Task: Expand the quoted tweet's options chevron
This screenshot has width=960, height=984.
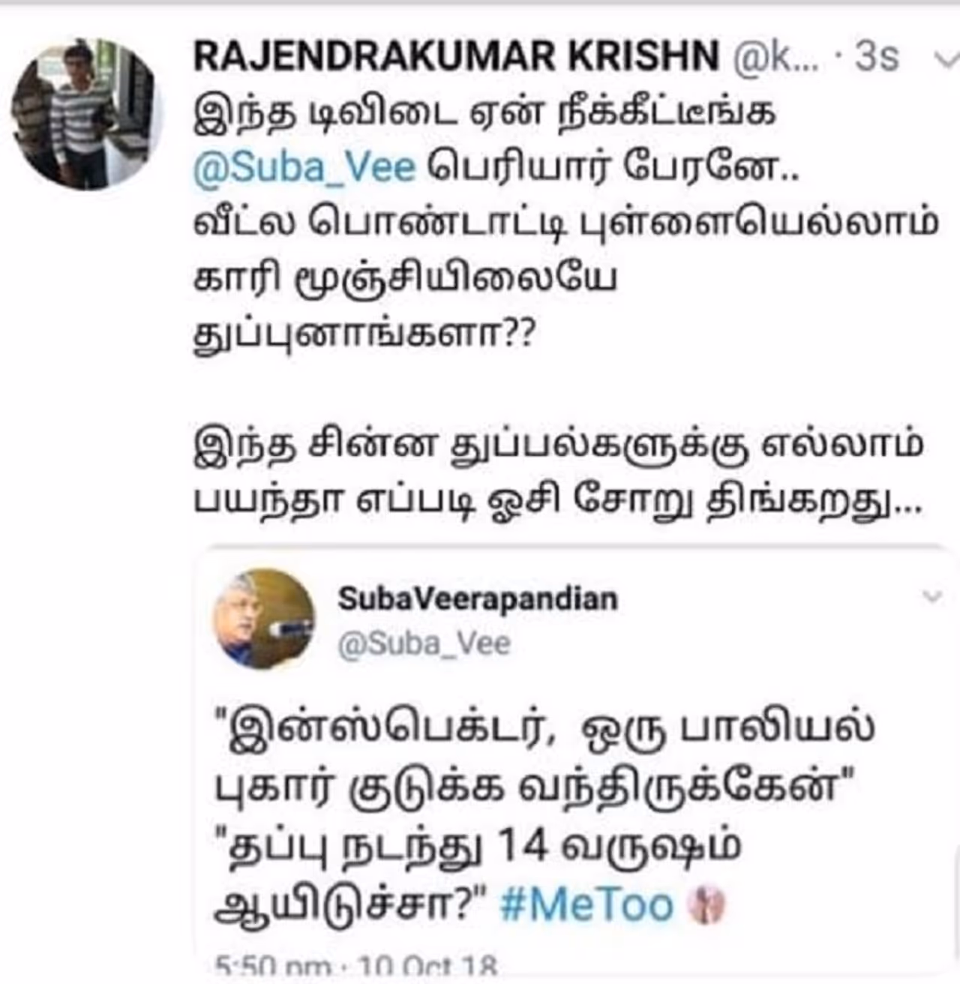Action: pos(931,597)
